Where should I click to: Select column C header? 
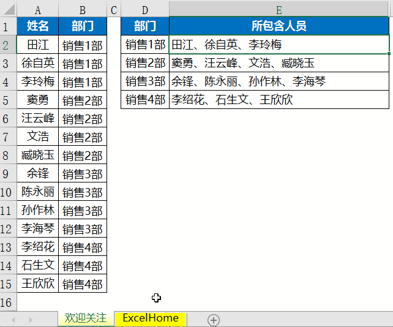click(114, 10)
